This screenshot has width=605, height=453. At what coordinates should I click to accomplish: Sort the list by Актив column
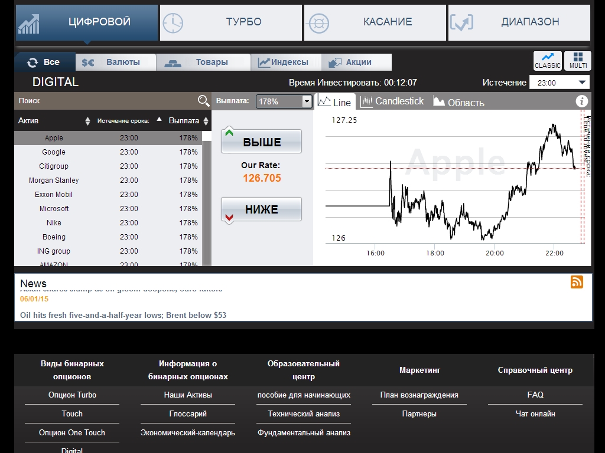click(x=53, y=121)
